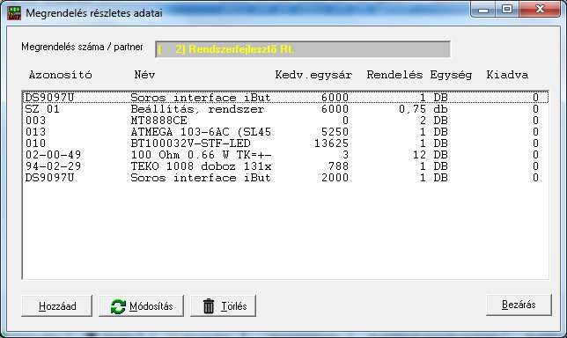
Task: Click the green refresh icon on Módosítás
Action: (118, 306)
